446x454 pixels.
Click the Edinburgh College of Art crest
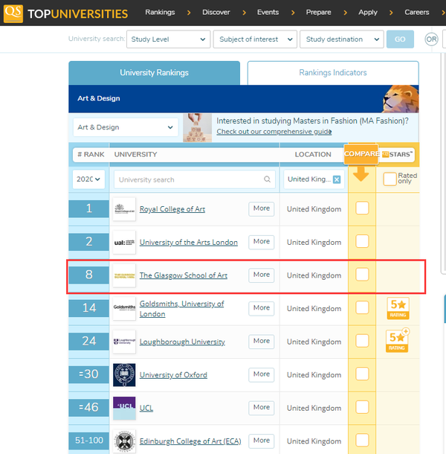(x=124, y=441)
